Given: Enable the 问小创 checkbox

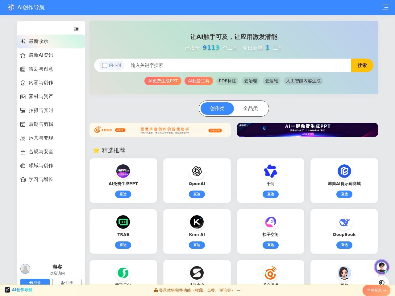Looking at the screenshot, I should tap(105, 65).
